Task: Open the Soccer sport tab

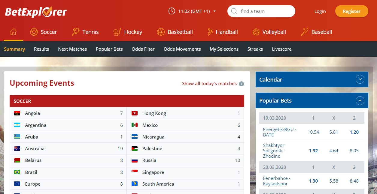Action: [x=44, y=32]
